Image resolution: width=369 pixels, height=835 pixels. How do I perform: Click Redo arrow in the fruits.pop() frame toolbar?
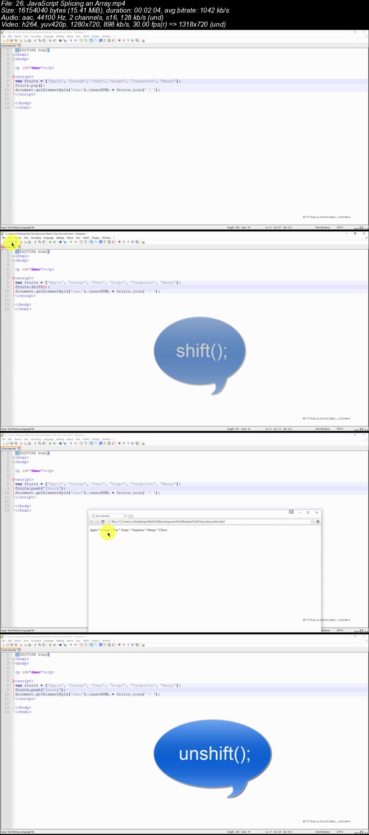[54, 40]
